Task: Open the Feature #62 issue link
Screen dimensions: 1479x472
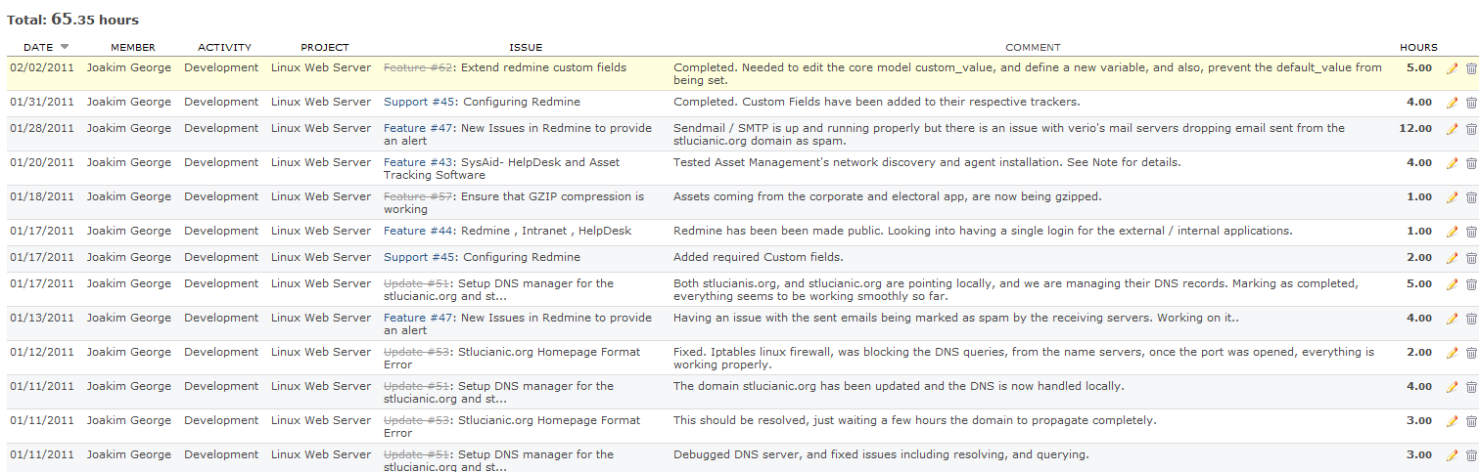Action: (x=419, y=68)
